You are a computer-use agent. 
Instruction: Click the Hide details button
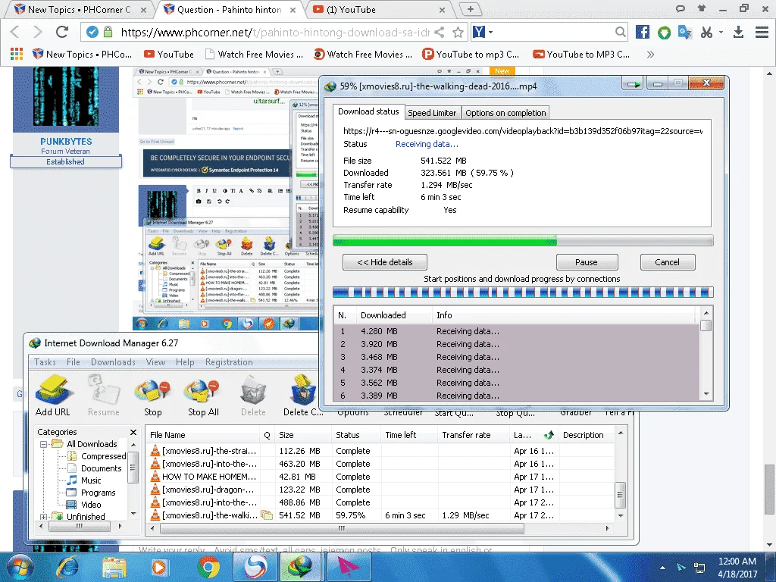click(384, 262)
